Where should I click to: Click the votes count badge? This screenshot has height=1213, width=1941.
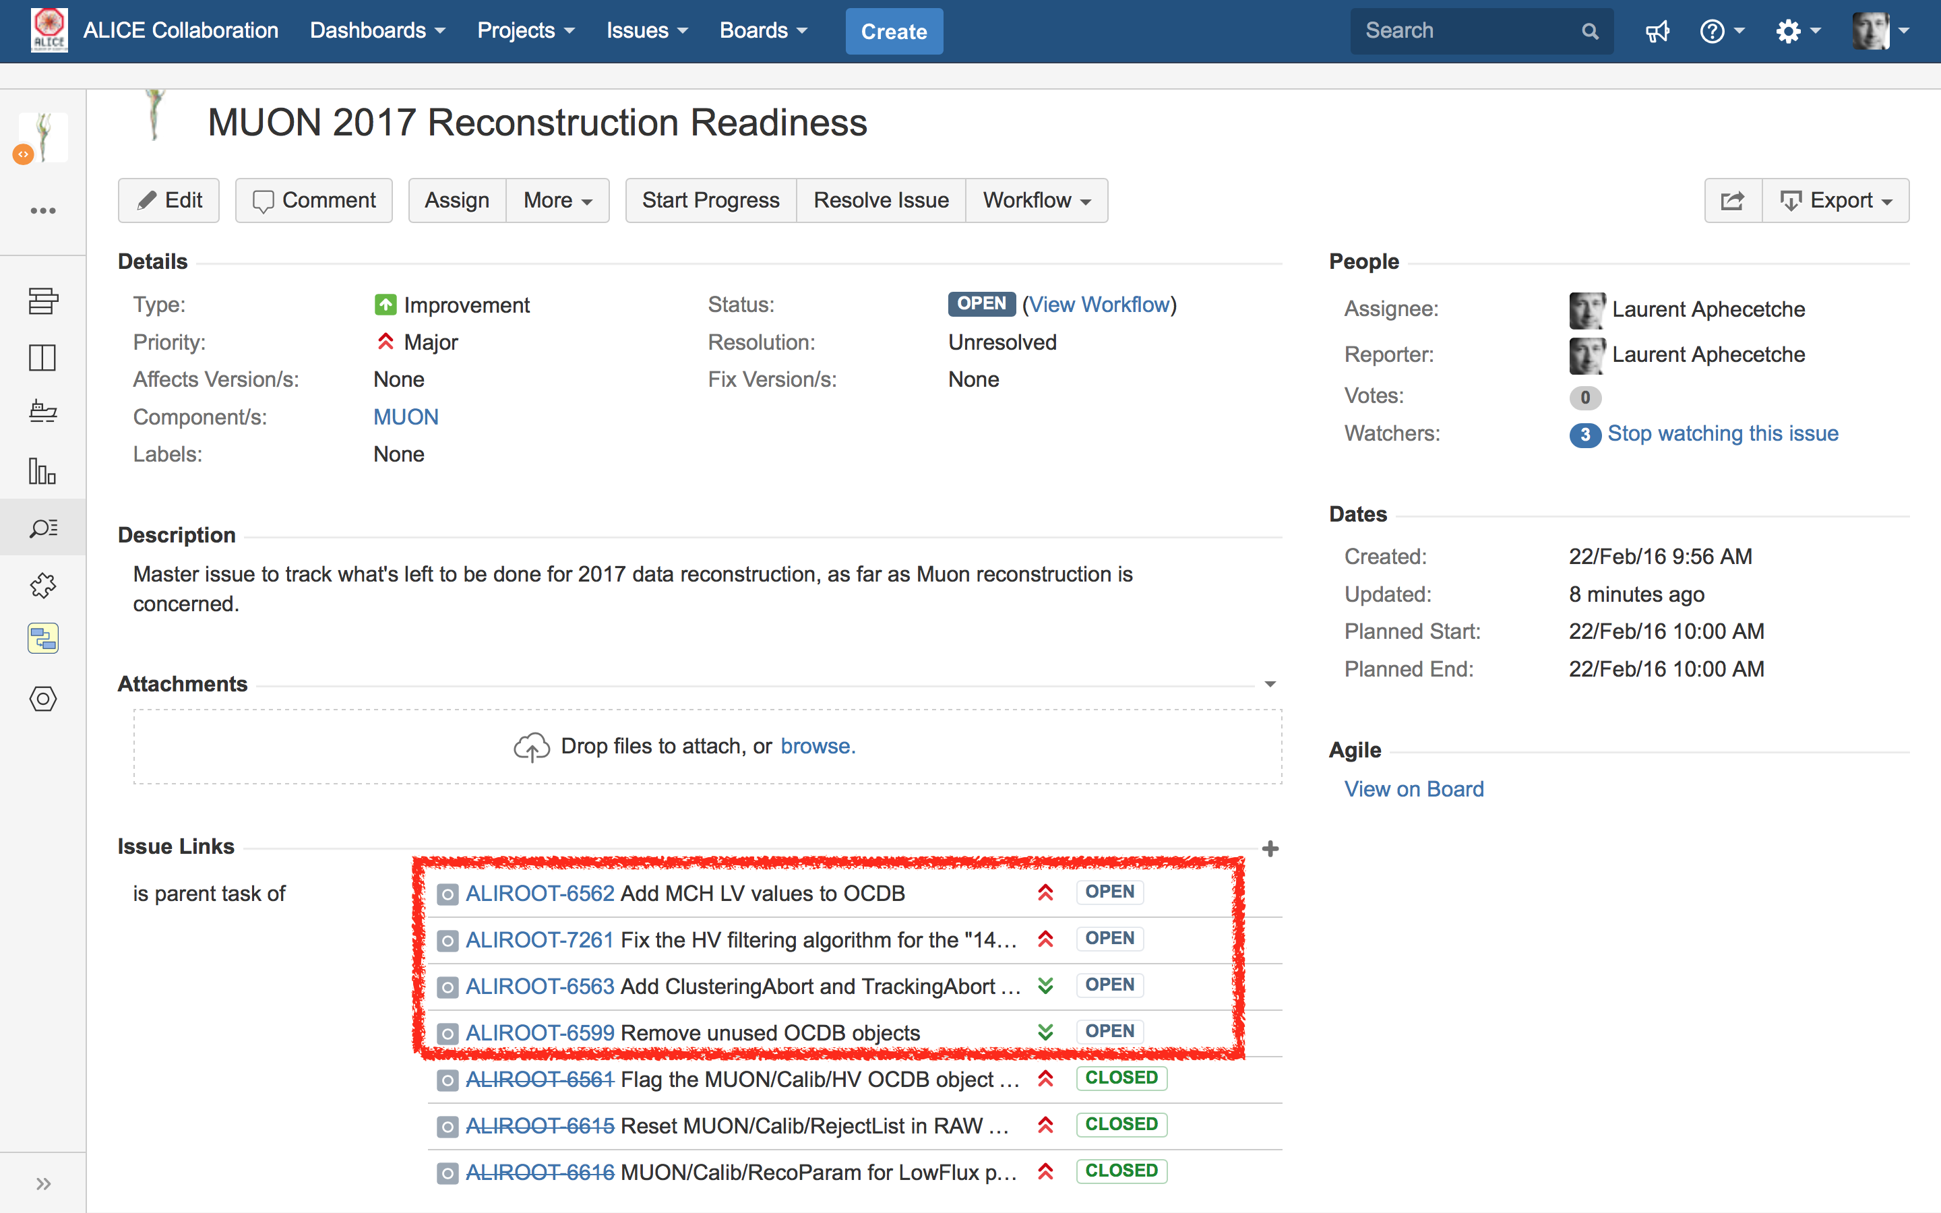pos(1585,397)
